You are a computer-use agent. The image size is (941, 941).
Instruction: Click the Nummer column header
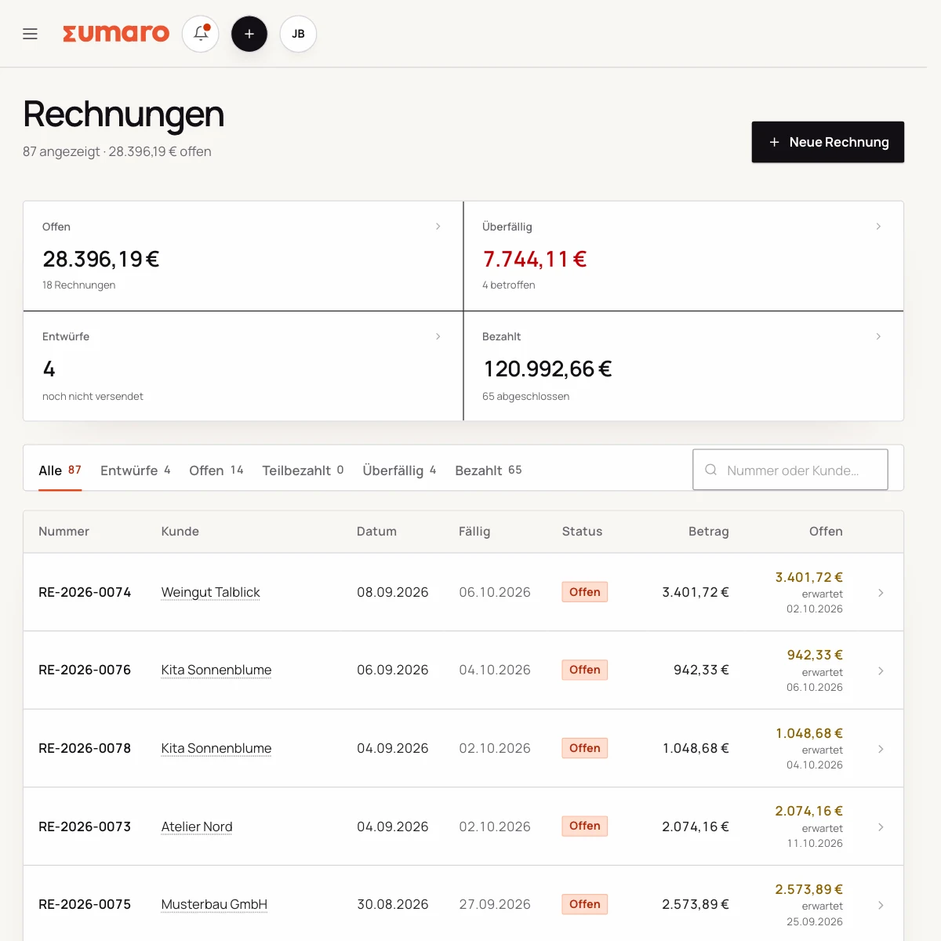(64, 531)
